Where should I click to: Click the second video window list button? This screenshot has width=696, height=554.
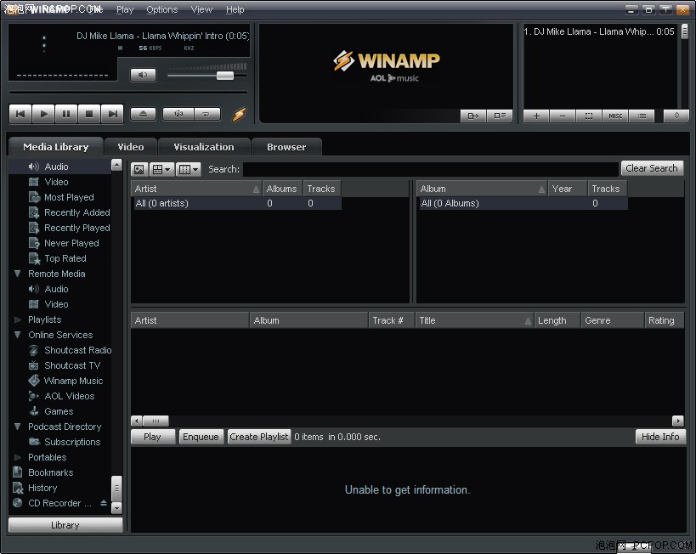[500, 116]
